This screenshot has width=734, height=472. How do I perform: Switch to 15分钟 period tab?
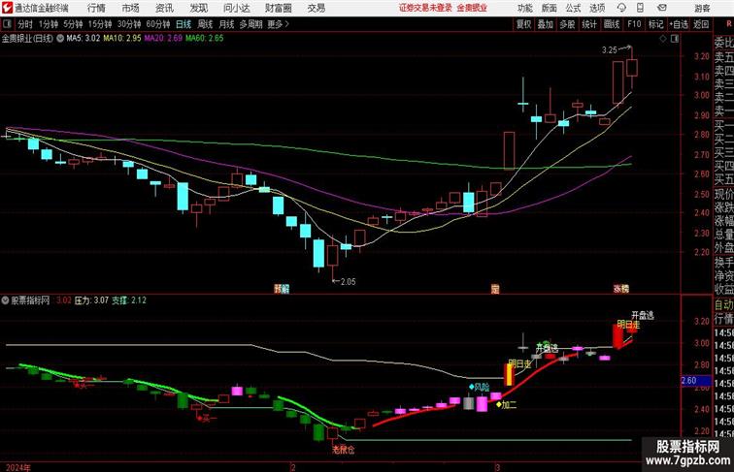(x=100, y=24)
